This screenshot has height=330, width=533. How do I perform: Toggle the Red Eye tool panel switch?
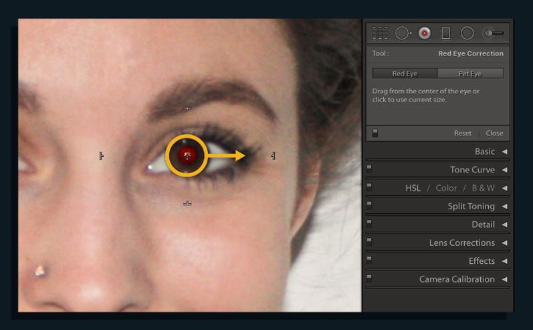(x=375, y=133)
